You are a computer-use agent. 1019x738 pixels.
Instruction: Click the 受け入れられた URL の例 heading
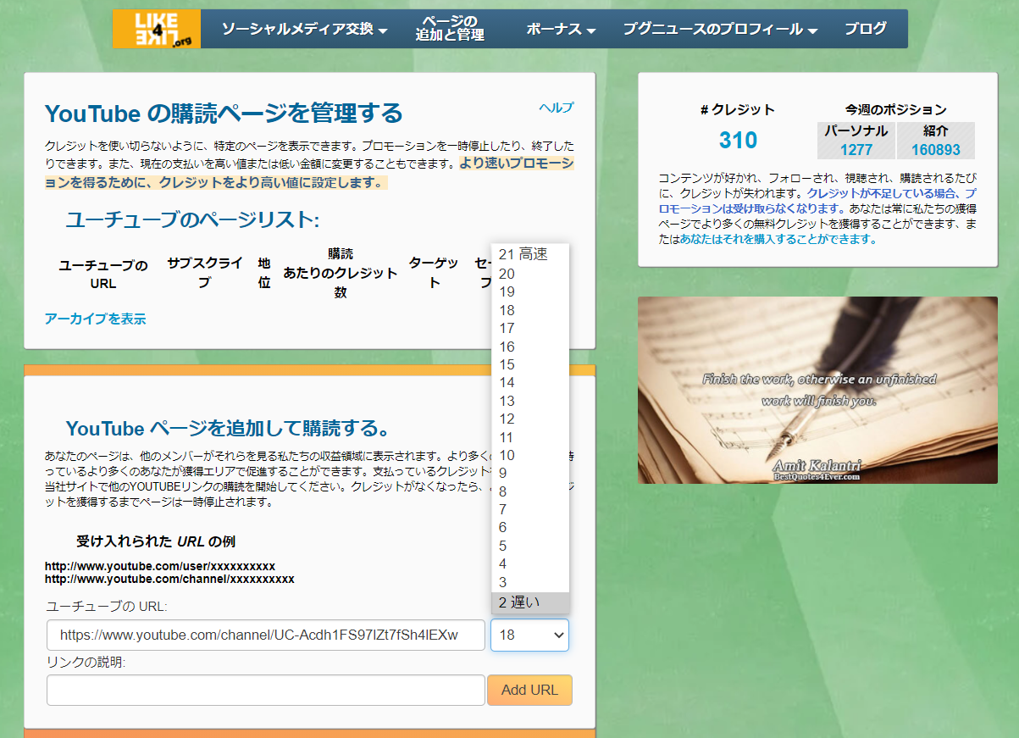click(x=156, y=541)
